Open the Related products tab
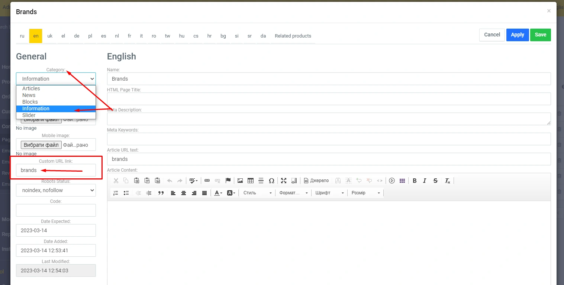Screen dimensions: 564x285 coord(293,36)
